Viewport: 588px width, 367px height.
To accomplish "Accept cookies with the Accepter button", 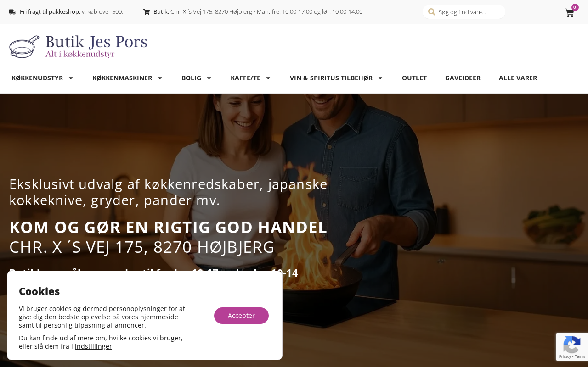I will 241,316.
